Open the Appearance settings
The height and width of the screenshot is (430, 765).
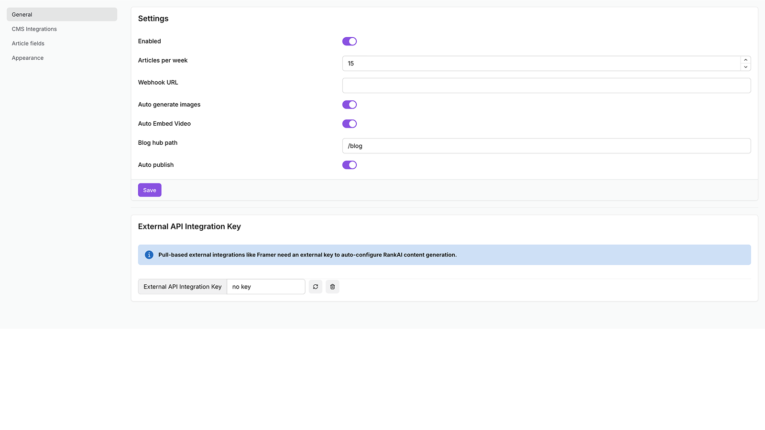(27, 57)
